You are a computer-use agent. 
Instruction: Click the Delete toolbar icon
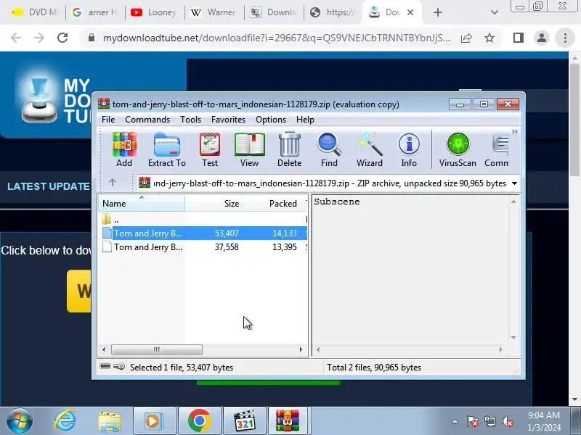click(x=289, y=150)
